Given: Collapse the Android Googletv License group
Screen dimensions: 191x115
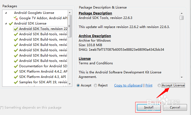Looking at the screenshot, I should point(6,13).
